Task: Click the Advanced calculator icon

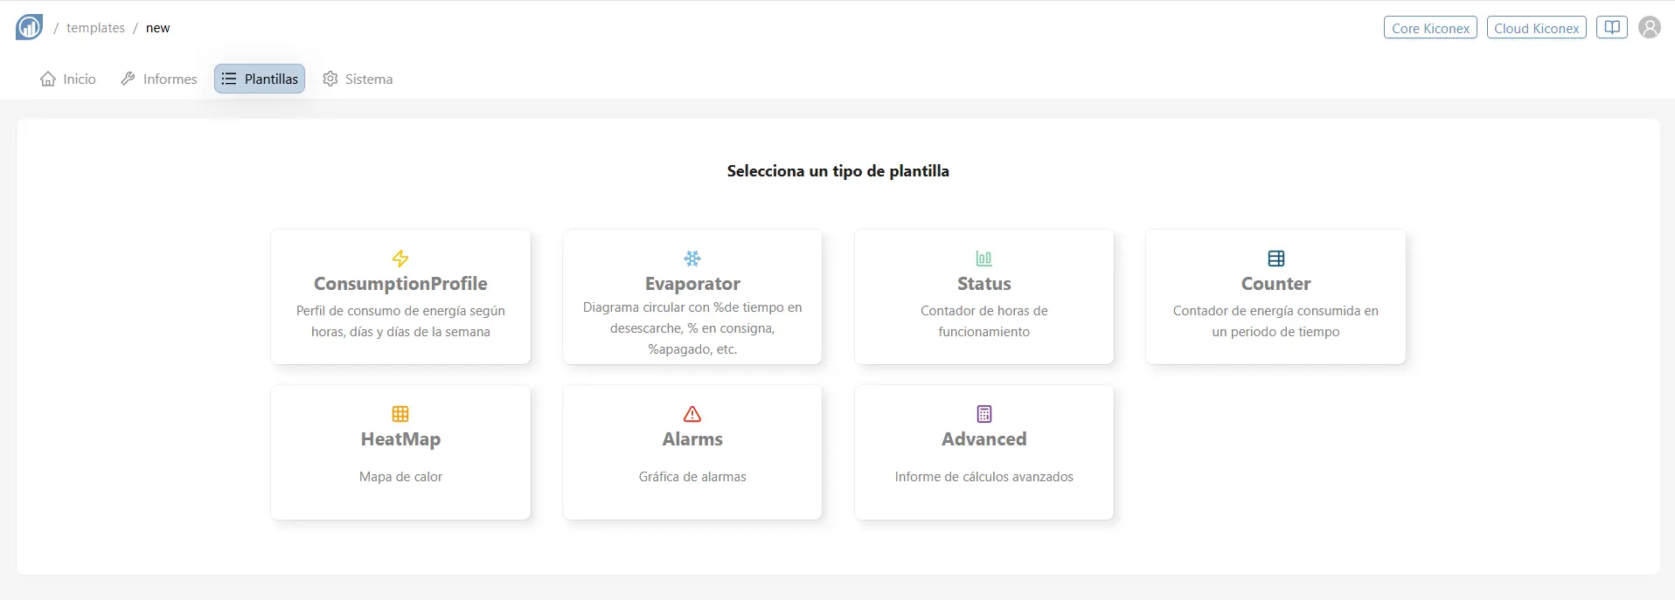Action: point(983,414)
